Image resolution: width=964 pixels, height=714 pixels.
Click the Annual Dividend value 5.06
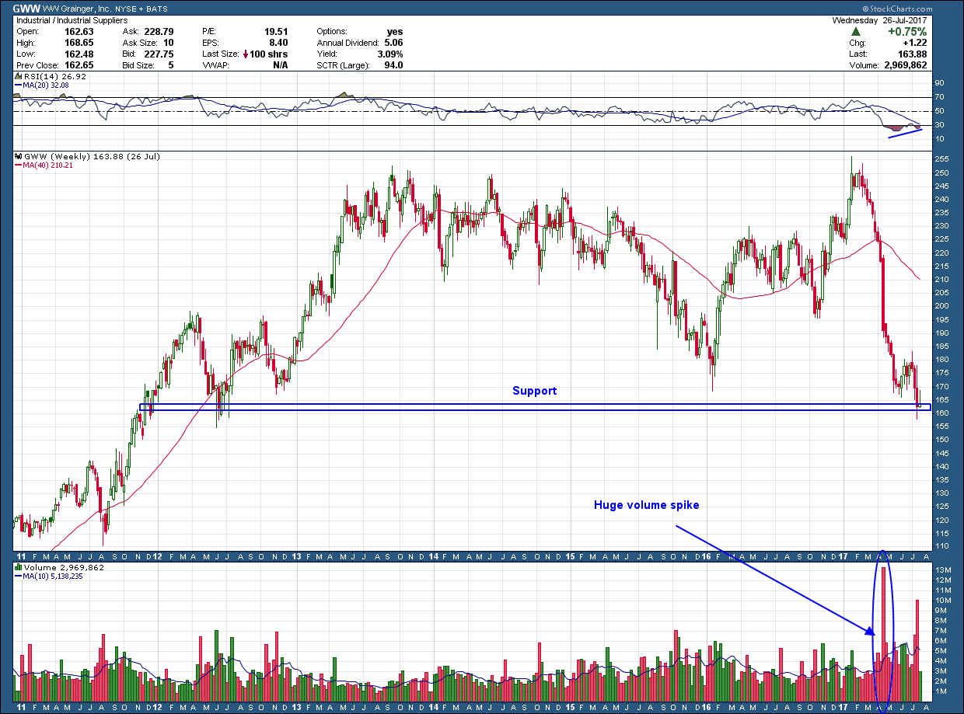(393, 43)
